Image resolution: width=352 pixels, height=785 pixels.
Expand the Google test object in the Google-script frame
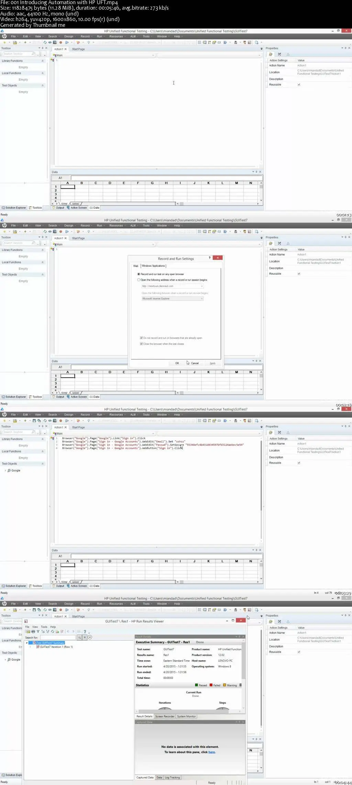tap(5, 470)
